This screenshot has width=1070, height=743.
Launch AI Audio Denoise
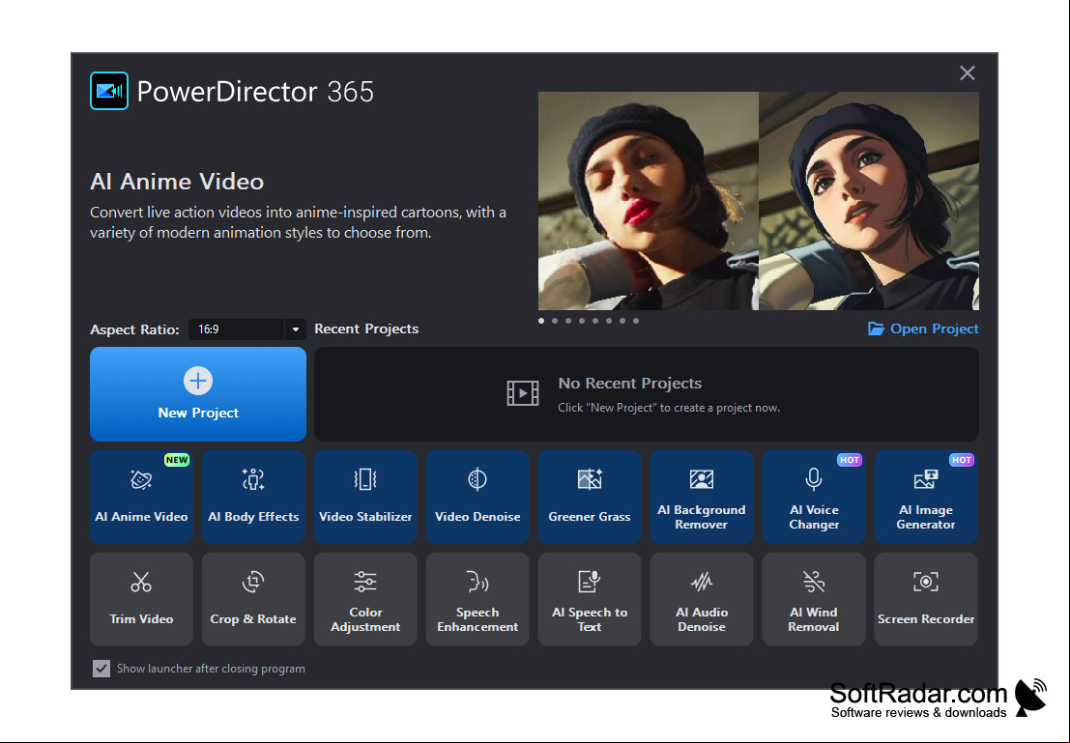point(702,599)
